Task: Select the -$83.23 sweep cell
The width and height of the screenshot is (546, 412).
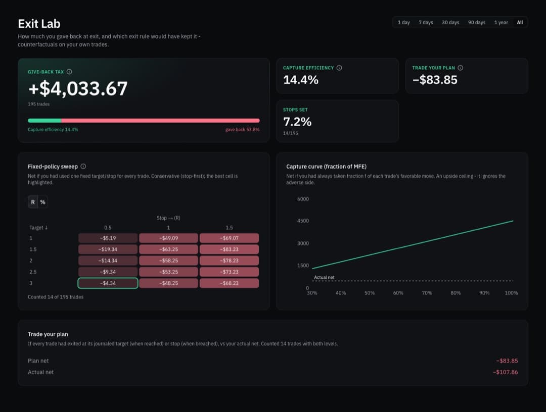Action: coord(229,249)
